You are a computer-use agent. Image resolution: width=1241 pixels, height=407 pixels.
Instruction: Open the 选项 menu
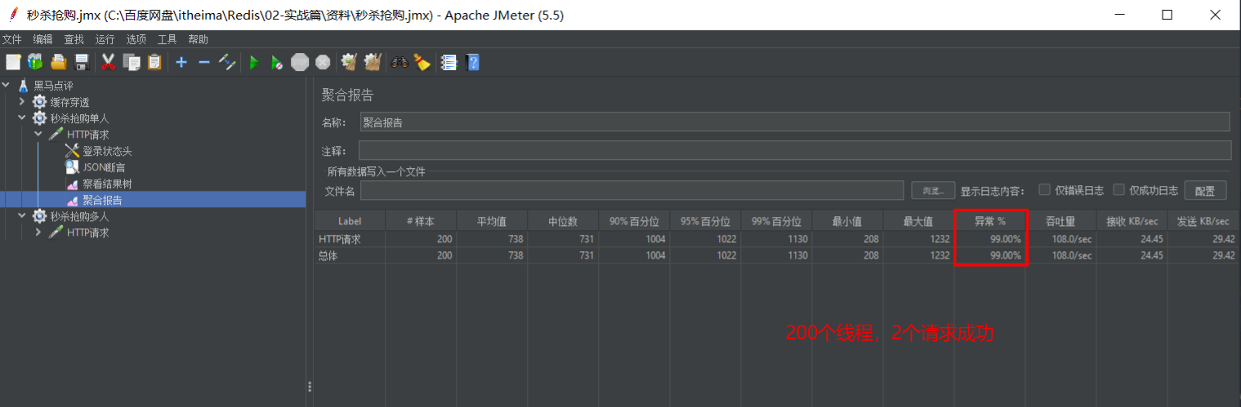[x=136, y=39]
